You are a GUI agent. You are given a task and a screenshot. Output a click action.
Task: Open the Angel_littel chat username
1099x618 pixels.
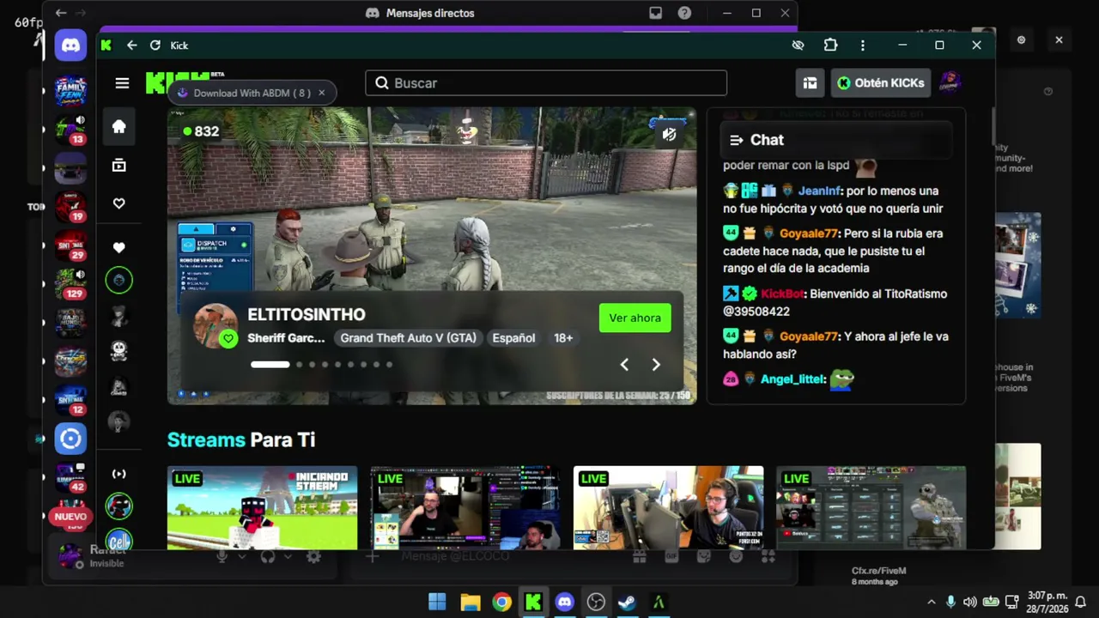coord(792,379)
